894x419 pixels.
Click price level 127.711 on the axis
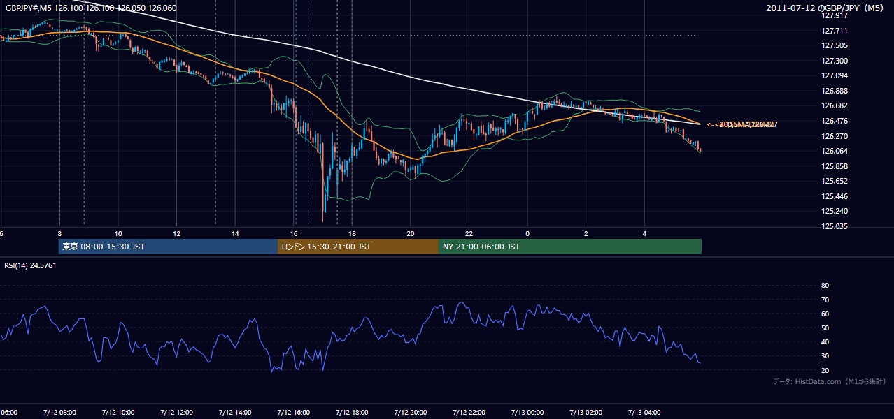click(x=834, y=31)
